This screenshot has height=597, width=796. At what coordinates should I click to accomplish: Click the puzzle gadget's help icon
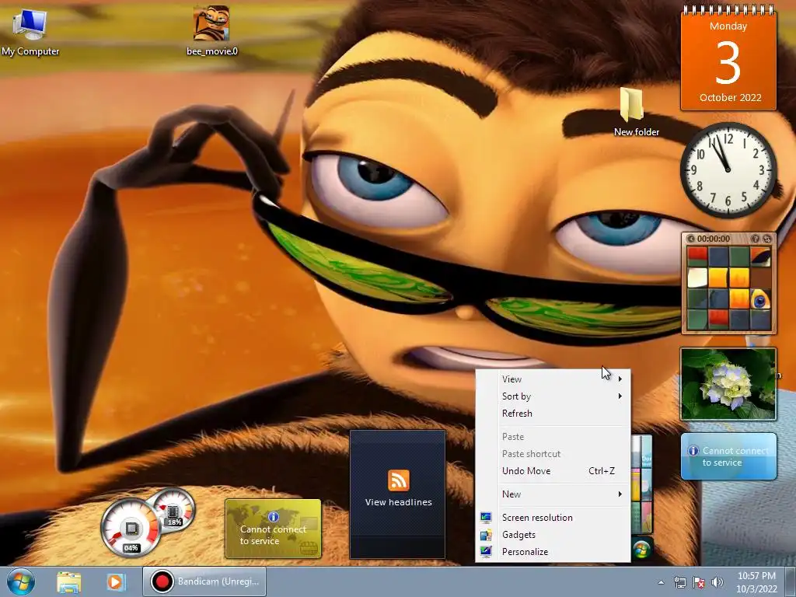click(756, 239)
